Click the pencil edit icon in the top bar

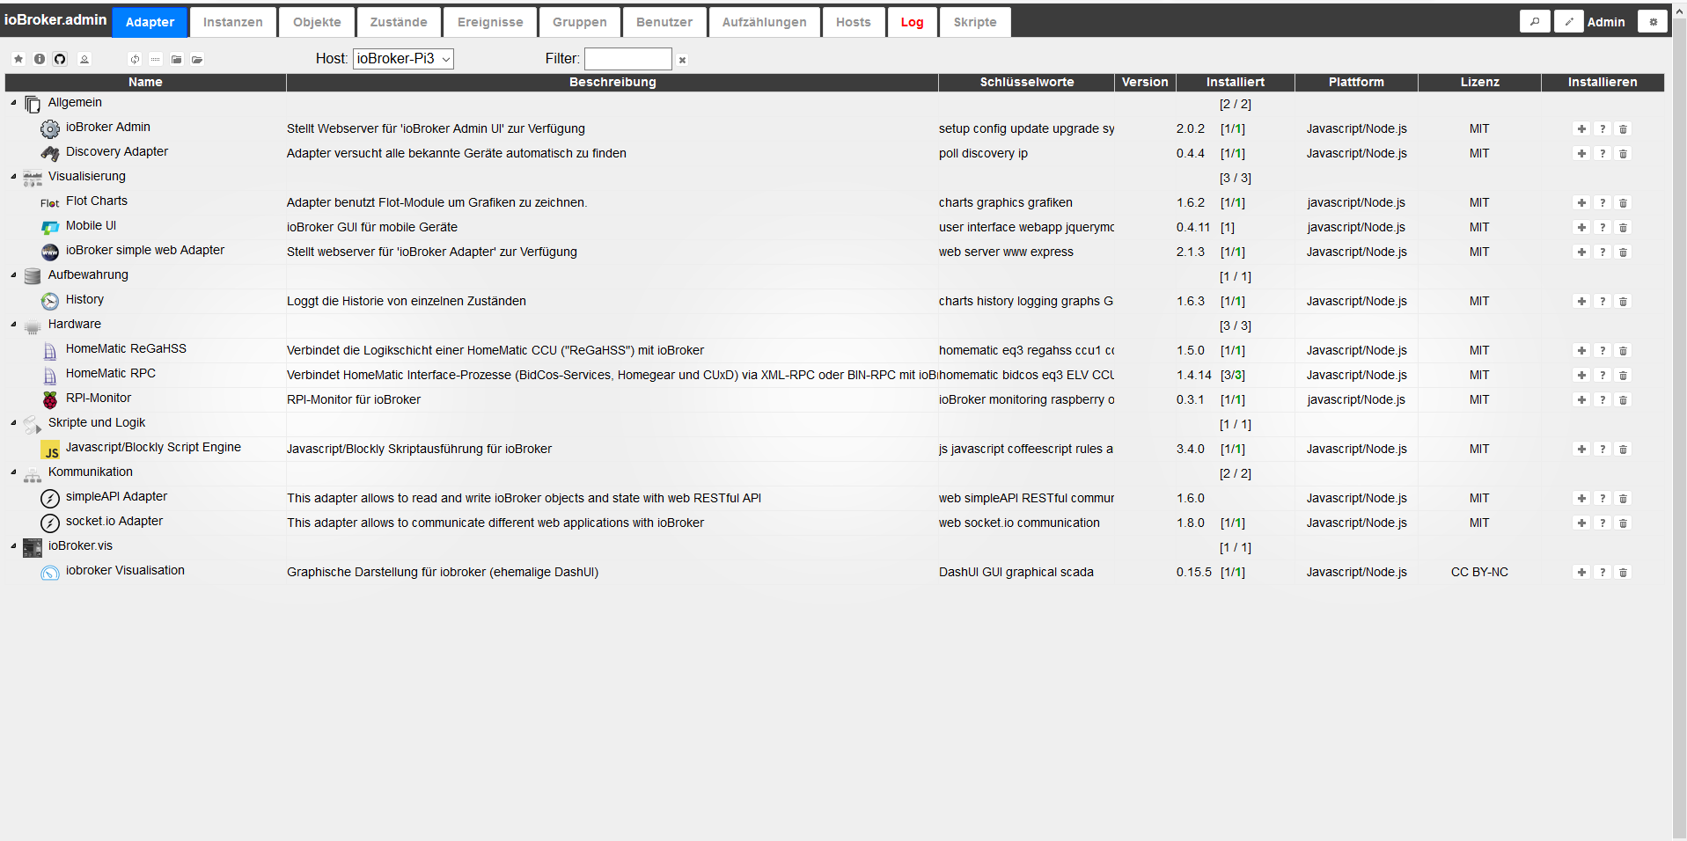coord(1569,22)
